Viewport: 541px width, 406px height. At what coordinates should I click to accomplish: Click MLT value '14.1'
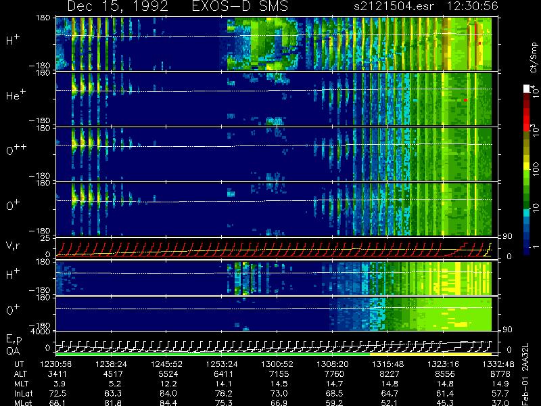coord(224,384)
